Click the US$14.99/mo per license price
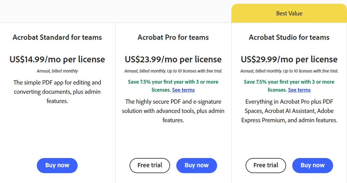Viewport: 347px width, 183px height. (x=57, y=59)
